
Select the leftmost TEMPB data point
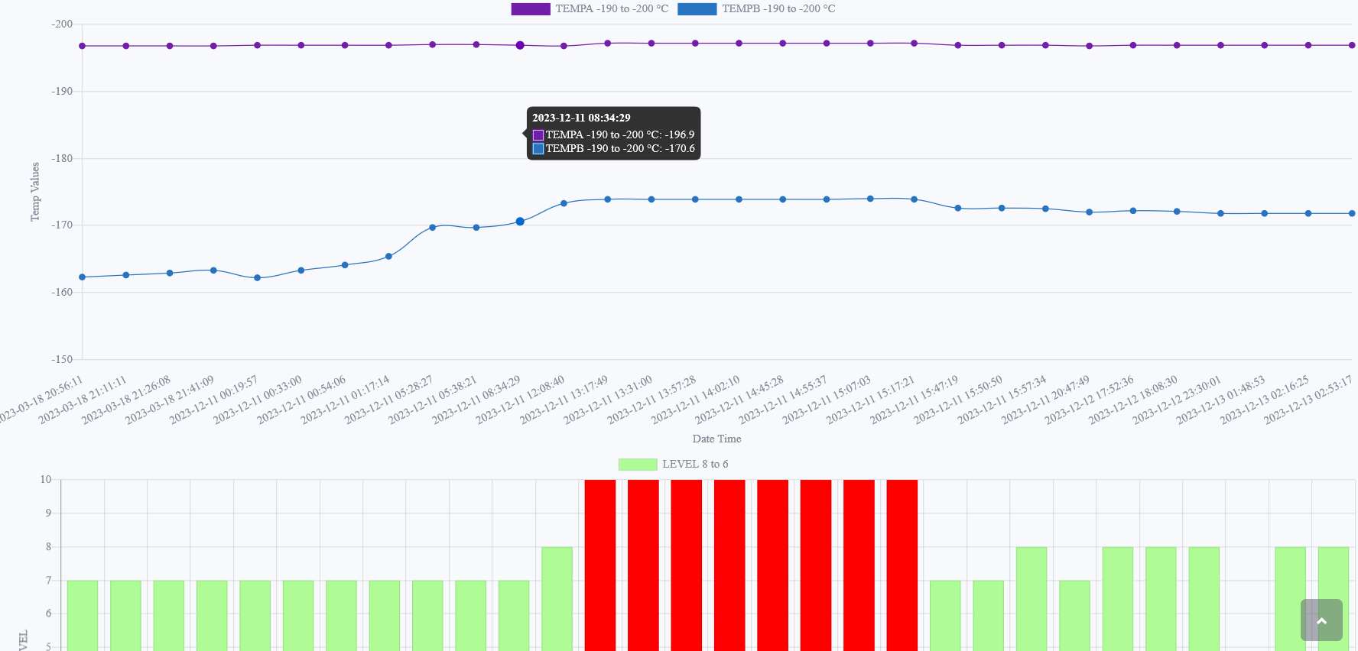tap(83, 277)
